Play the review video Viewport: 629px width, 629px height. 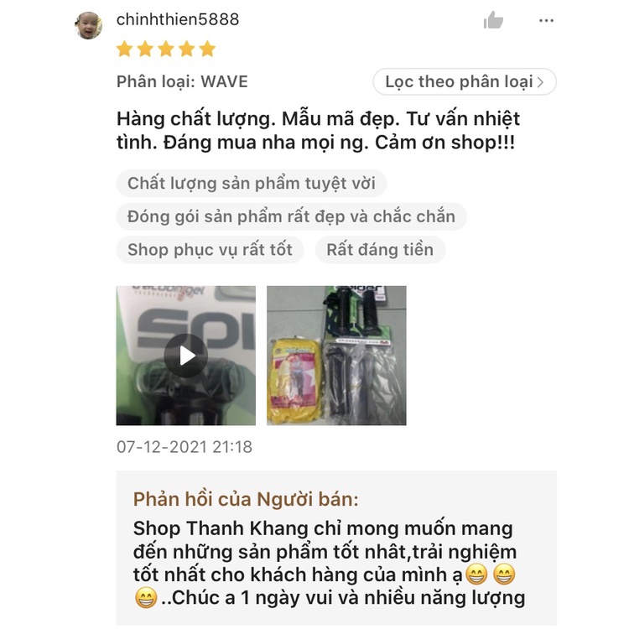185,356
